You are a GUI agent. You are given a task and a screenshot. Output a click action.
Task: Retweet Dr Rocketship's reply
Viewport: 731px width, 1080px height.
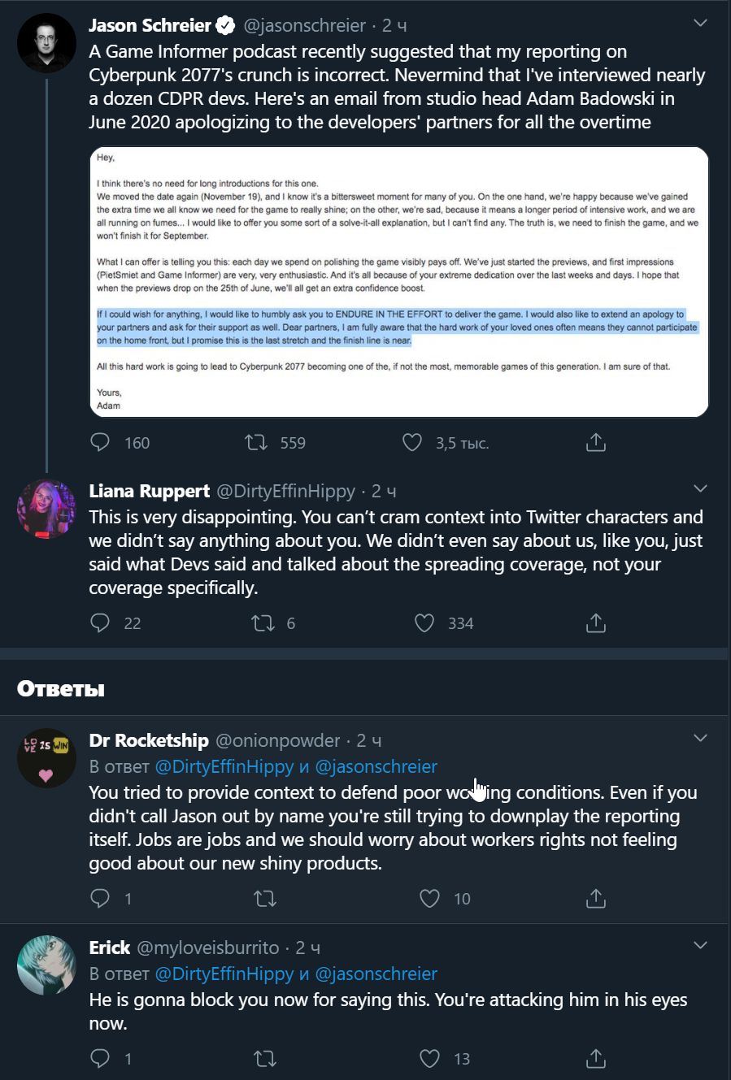[265, 898]
